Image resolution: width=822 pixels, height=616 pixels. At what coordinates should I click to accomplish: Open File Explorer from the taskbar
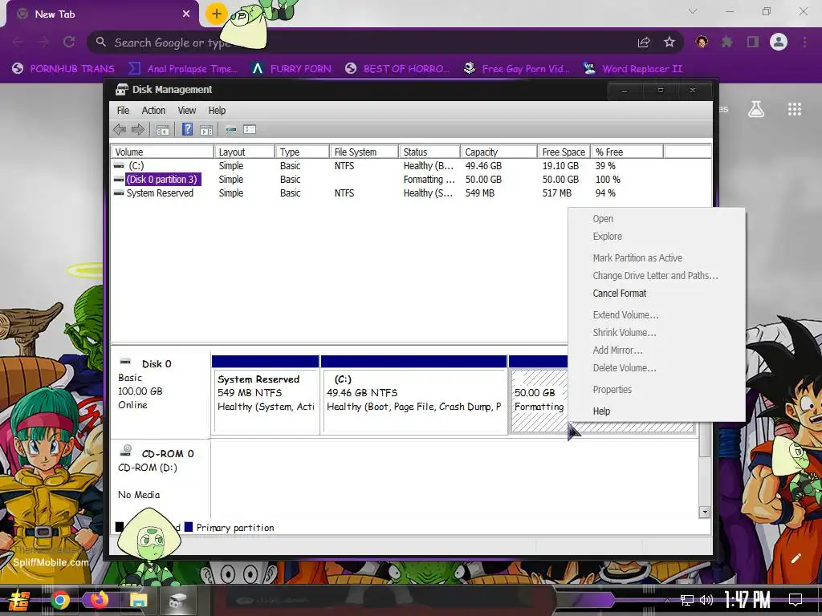(x=138, y=600)
